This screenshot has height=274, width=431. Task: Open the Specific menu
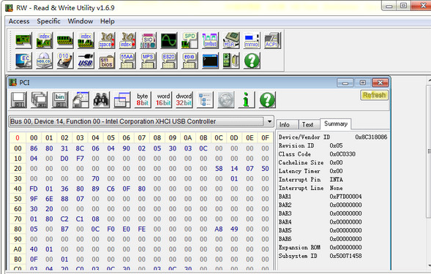point(48,21)
